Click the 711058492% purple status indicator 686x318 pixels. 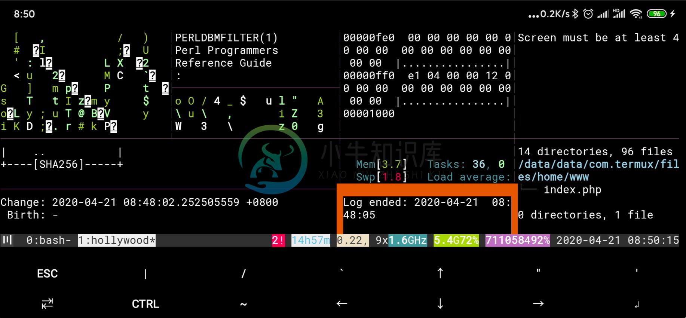(517, 240)
